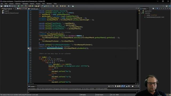This screenshot has width=171, height=96.
Task: Click the Open Perspective icon
Action: (x=167, y=6)
